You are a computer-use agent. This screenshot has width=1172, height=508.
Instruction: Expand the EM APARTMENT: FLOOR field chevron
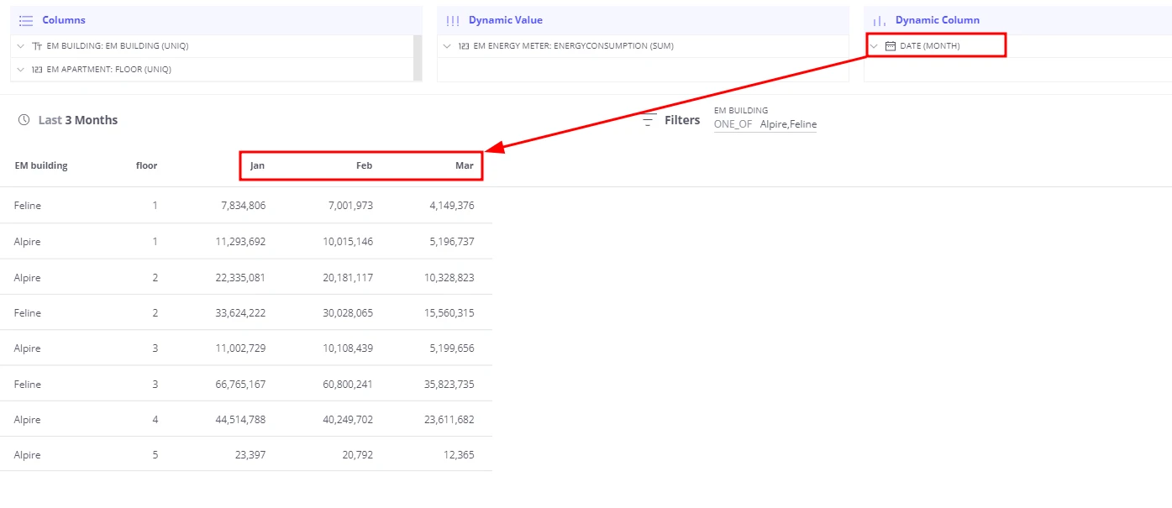click(21, 70)
